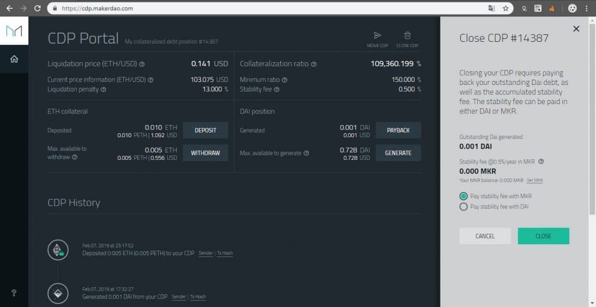Open Tx Hash link of the Generated entry
The width and height of the screenshot is (596, 307).
point(198,297)
